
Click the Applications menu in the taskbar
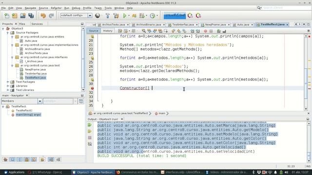[14, 172]
